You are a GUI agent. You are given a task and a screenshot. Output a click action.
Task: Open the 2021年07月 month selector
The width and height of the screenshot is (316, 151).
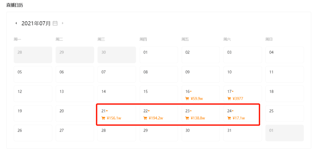36,23
